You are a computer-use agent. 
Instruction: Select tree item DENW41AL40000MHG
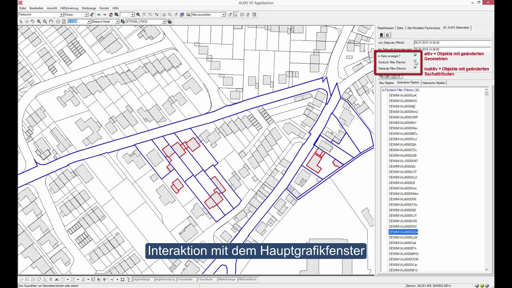(404, 254)
